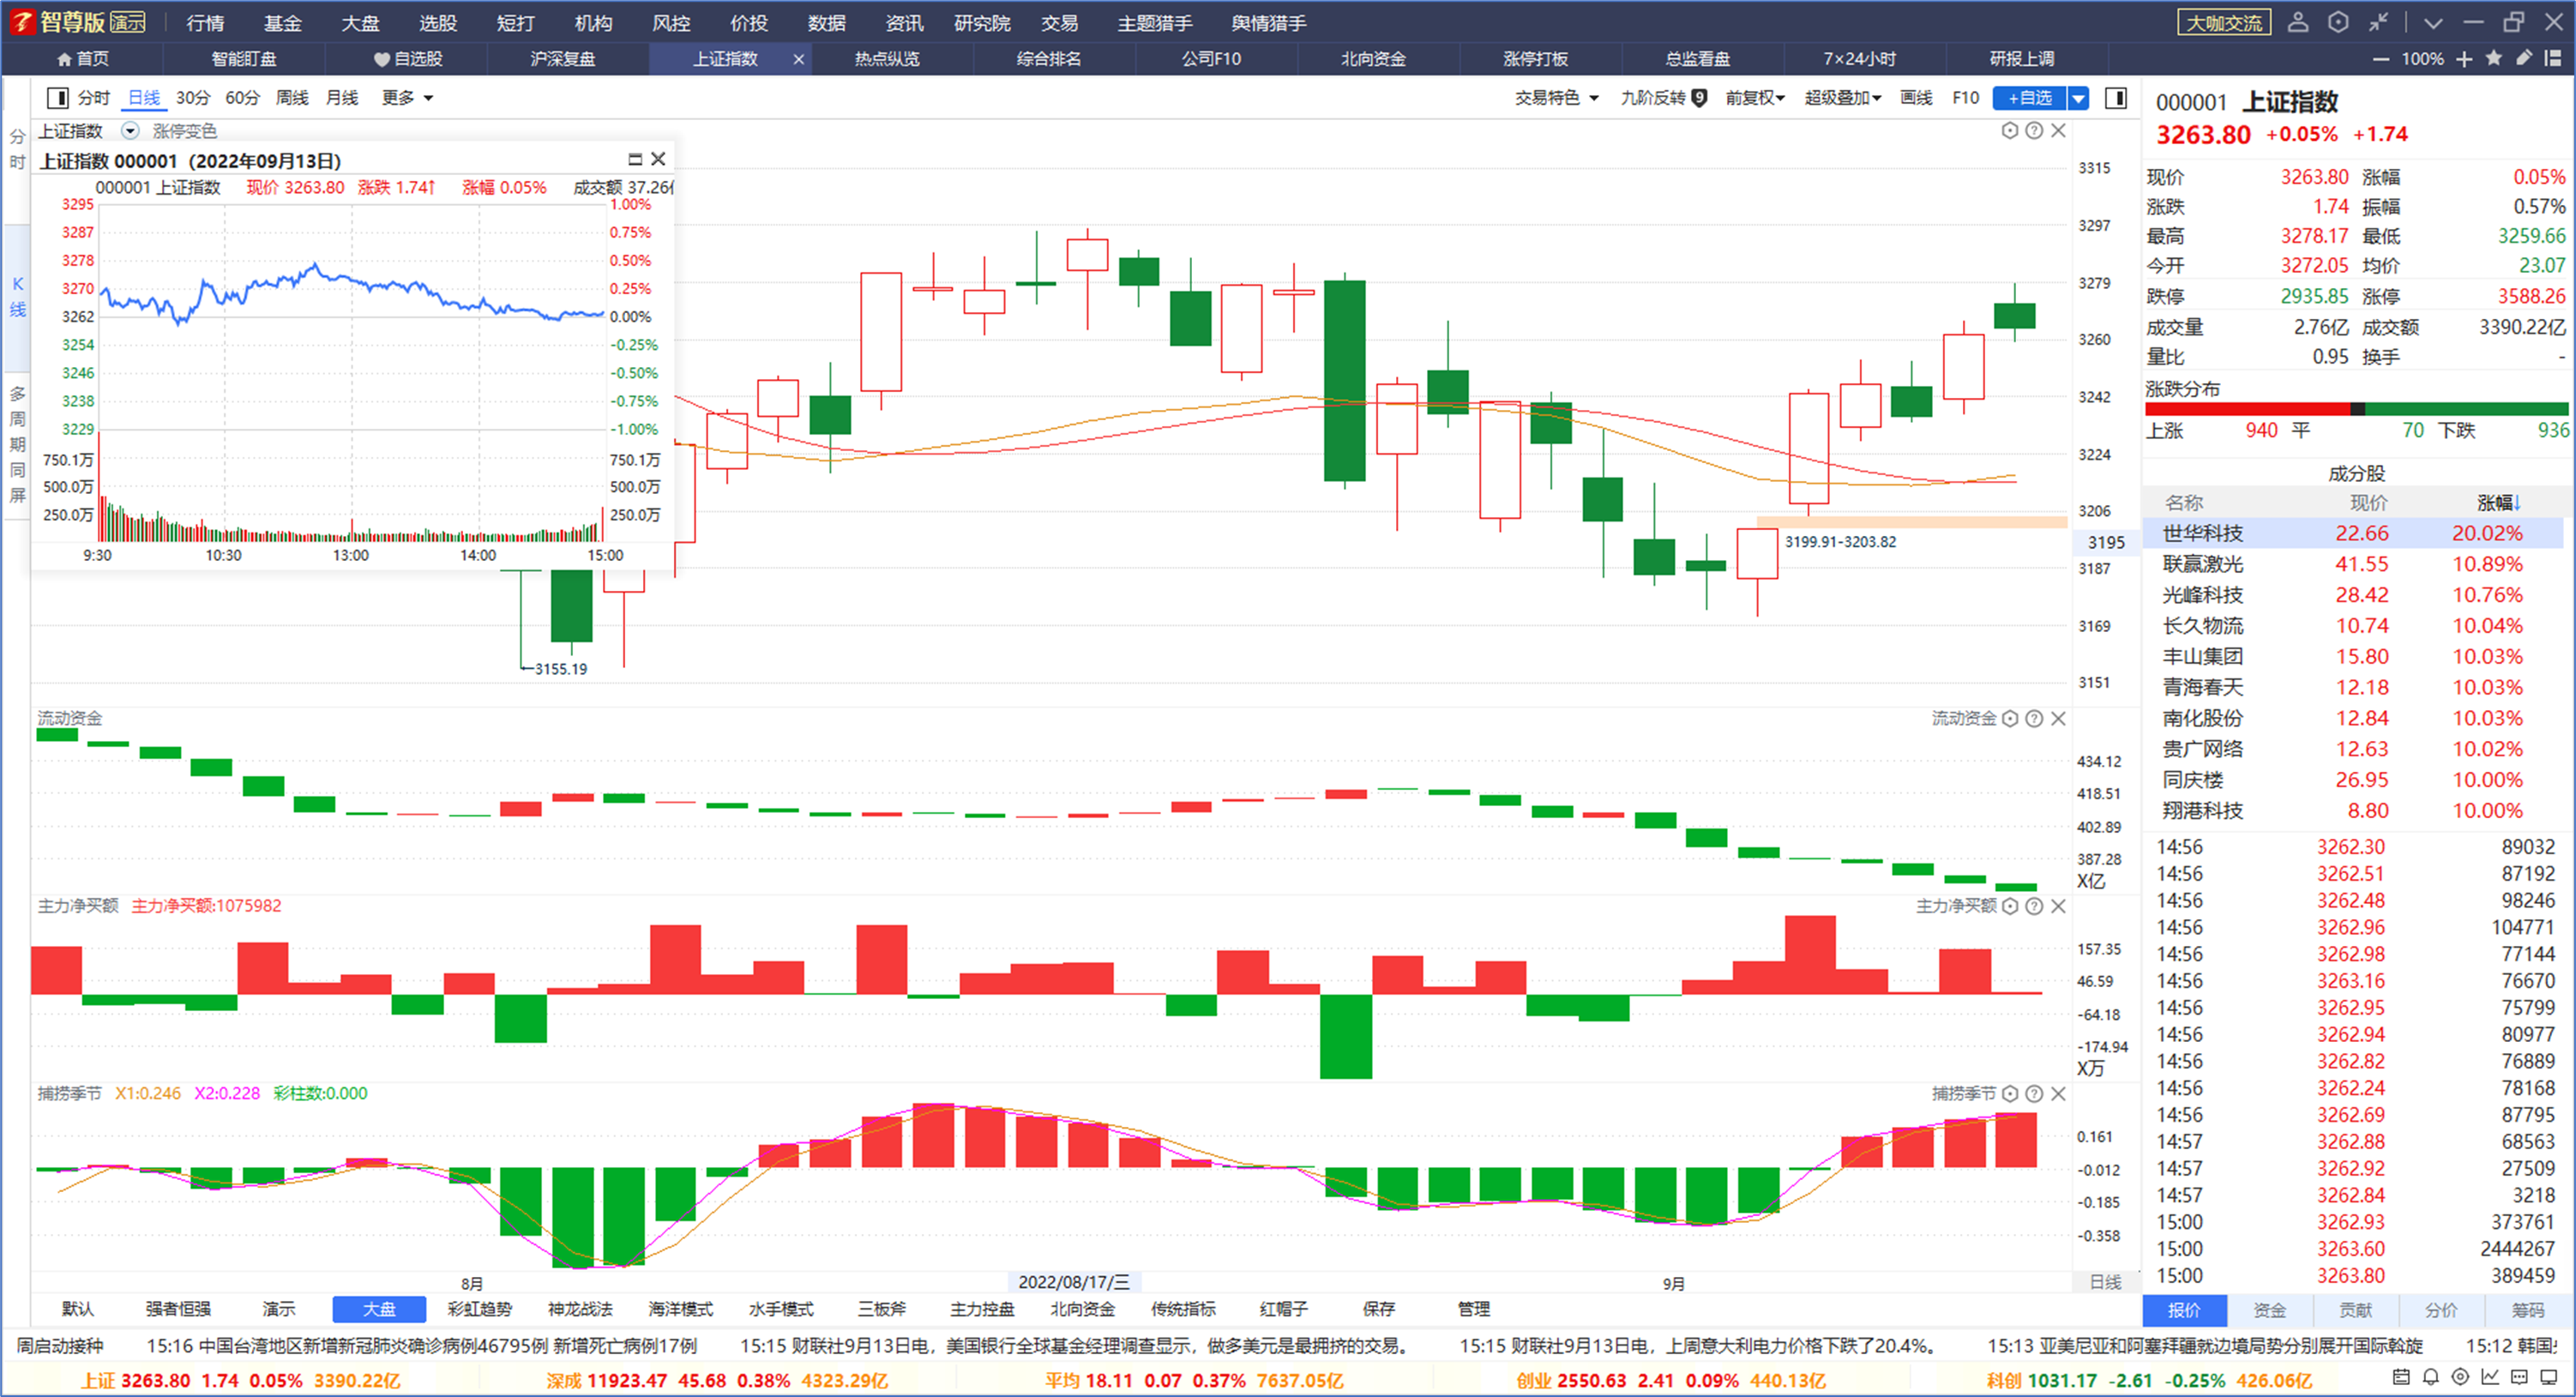The height and width of the screenshot is (1397, 2576).
Task: Toggle right quote panel visibility icon
Action: point(2116,98)
